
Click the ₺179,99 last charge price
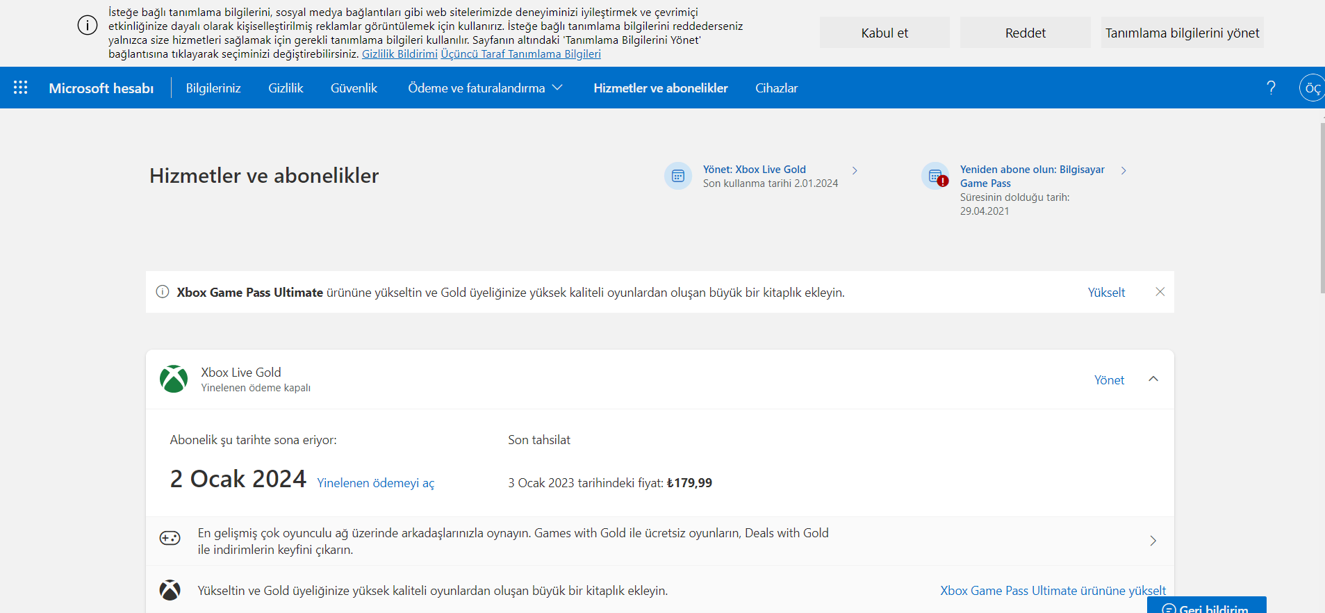pos(689,483)
